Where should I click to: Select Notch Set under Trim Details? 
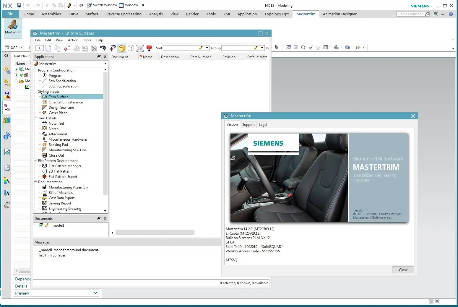coord(56,124)
